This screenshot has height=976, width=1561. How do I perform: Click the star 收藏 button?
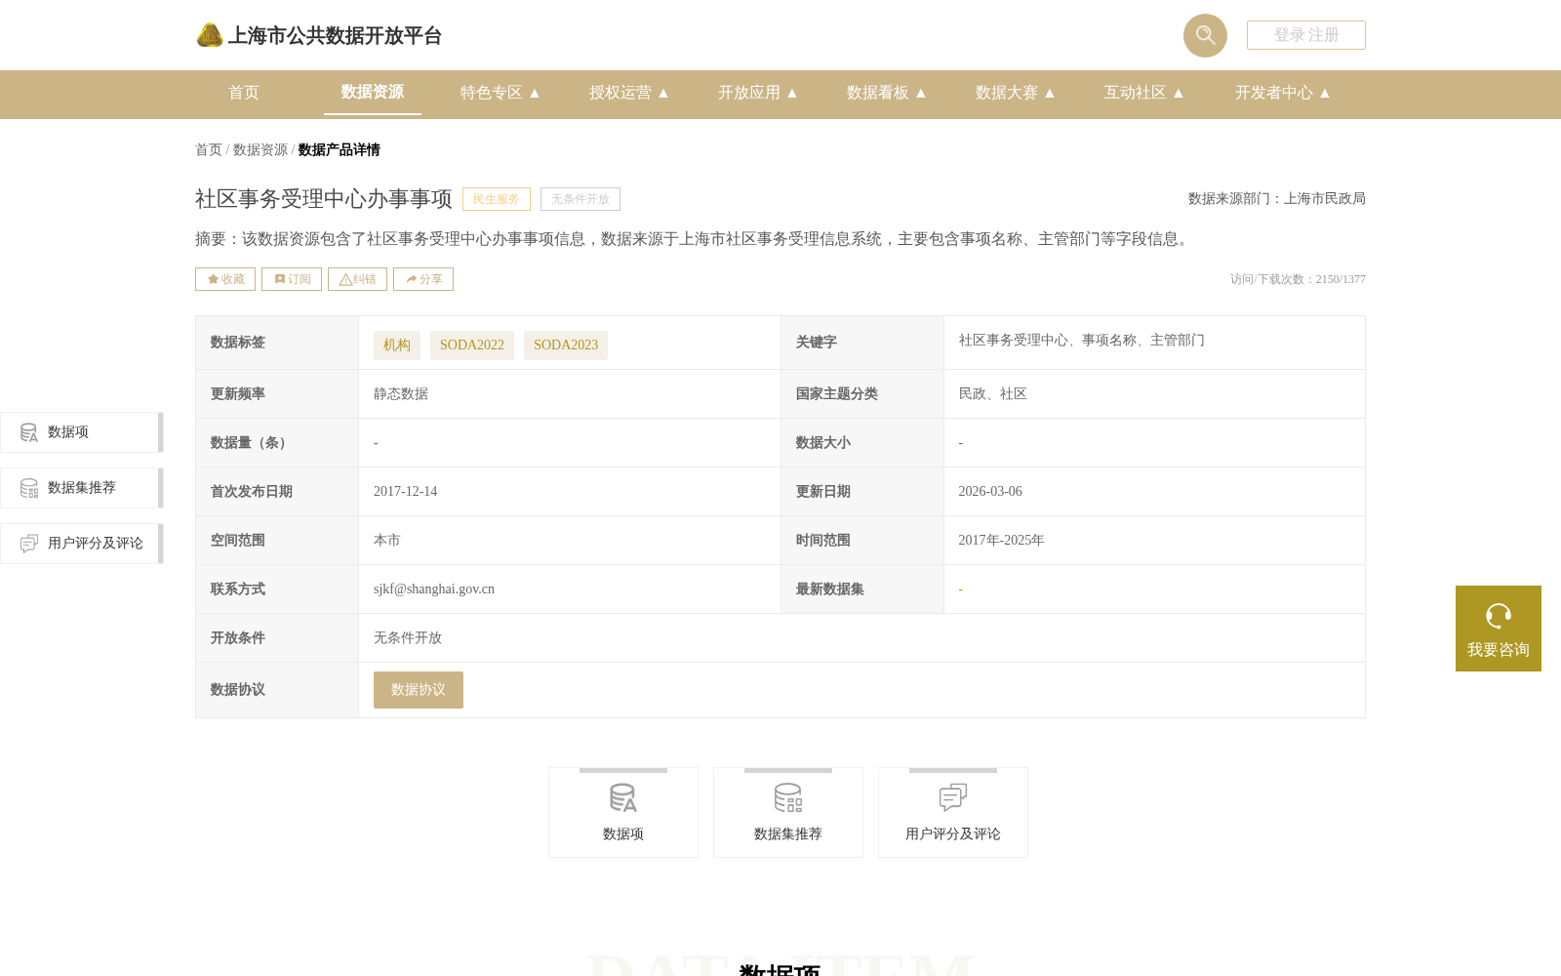pos(225,279)
